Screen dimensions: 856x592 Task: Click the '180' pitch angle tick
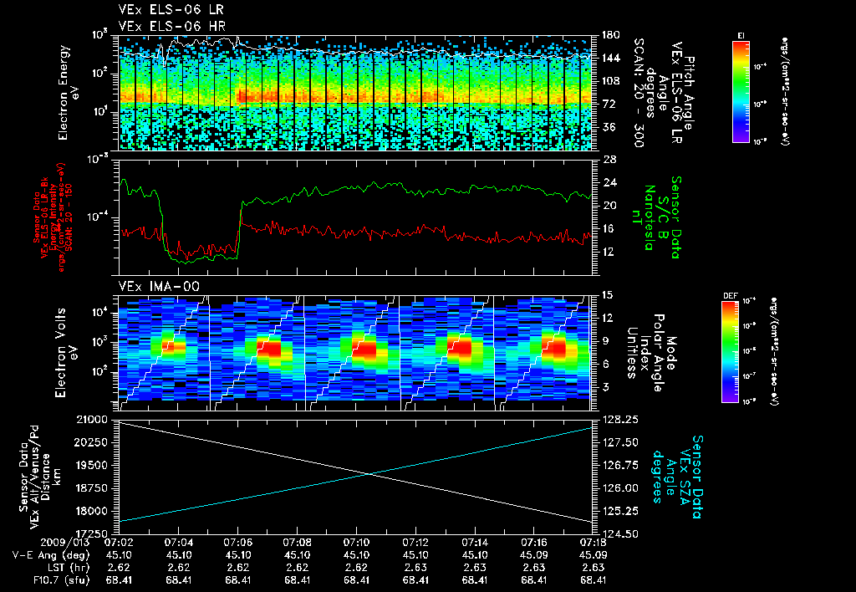pos(610,35)
